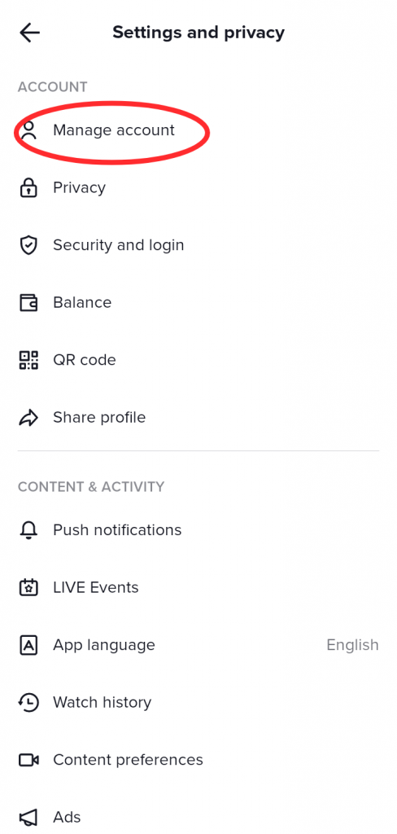
Task: Tap the back arrow icon
Action: click(x=30, y=33)
